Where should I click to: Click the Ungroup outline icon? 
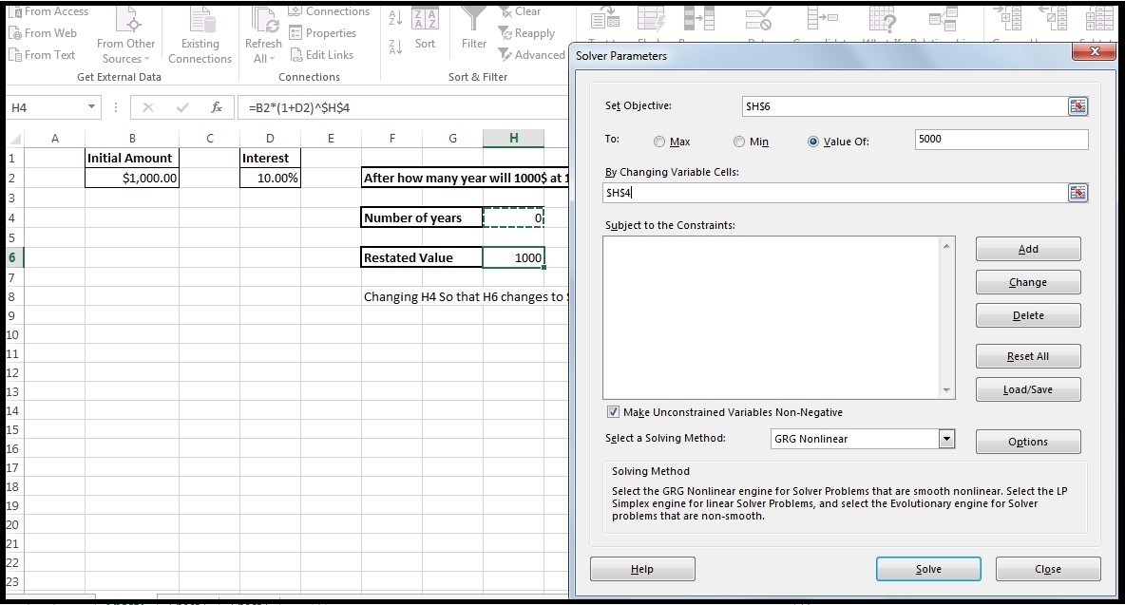(1053, 17)
